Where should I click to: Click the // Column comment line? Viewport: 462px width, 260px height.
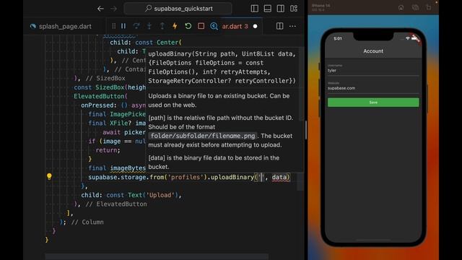87,222
